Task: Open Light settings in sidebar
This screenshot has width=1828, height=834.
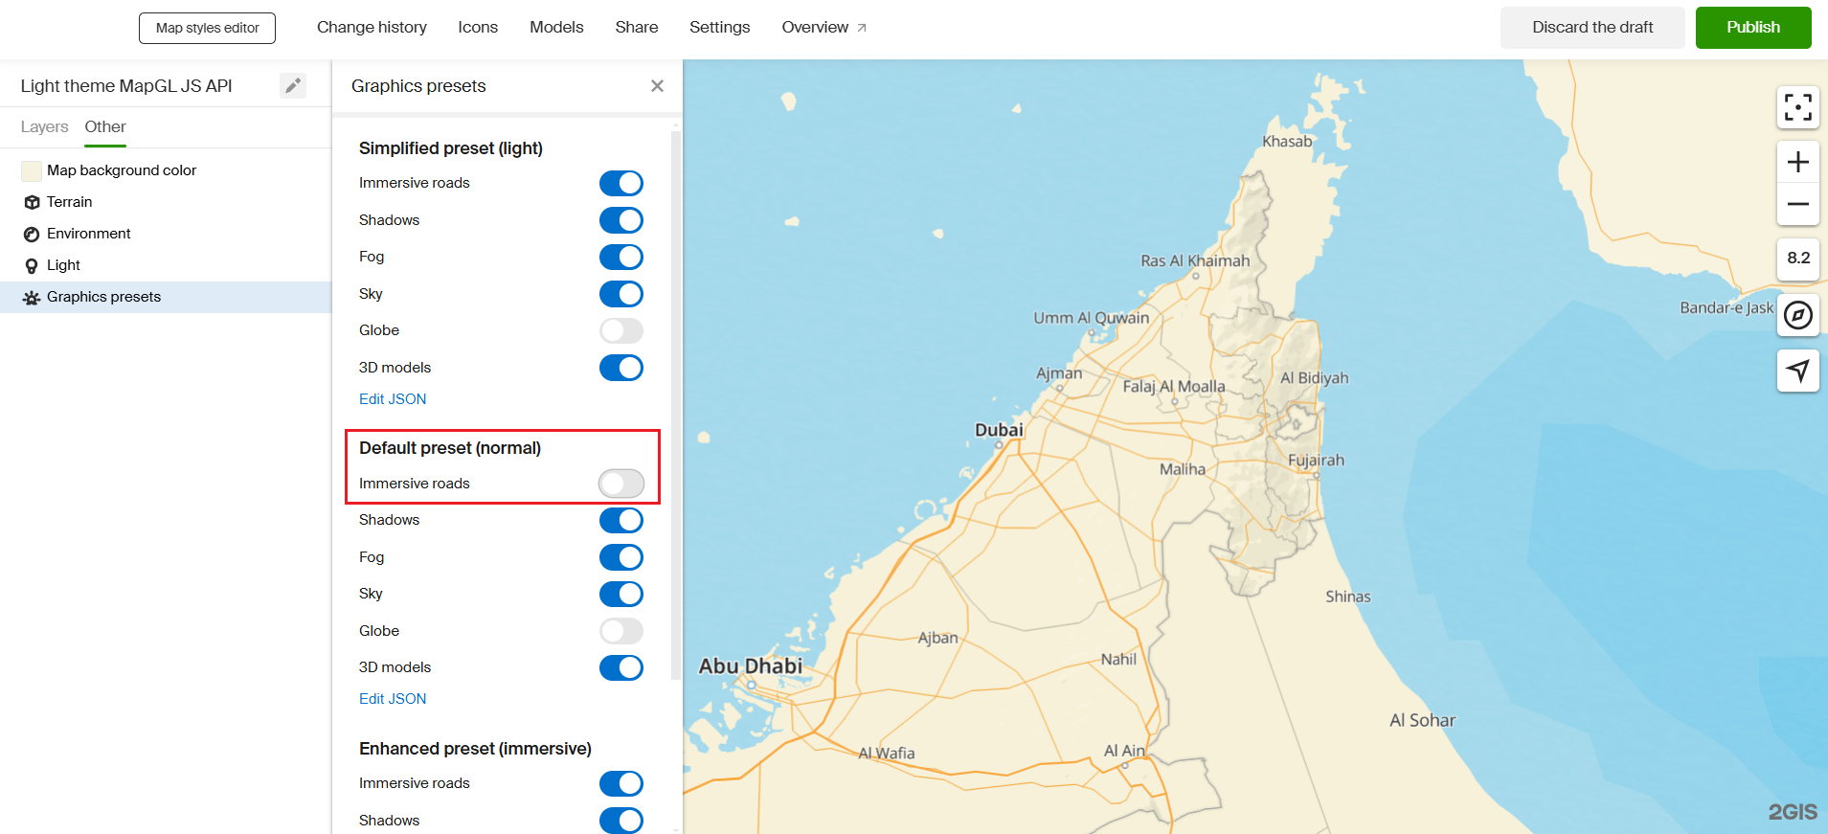Action: pyautogui.click(x=63, y=265)
